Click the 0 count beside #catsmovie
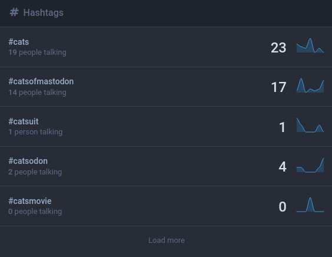This screenshot has width=332, height=257. 283,206
